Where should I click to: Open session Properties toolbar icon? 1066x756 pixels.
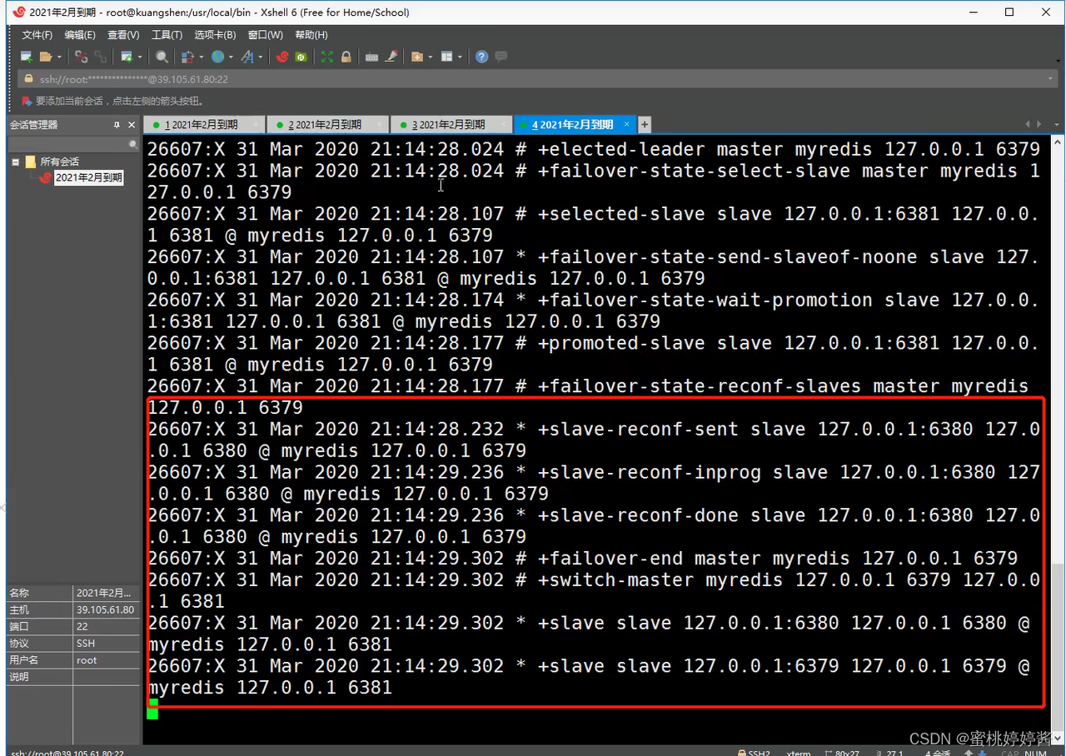pos(127,57)
